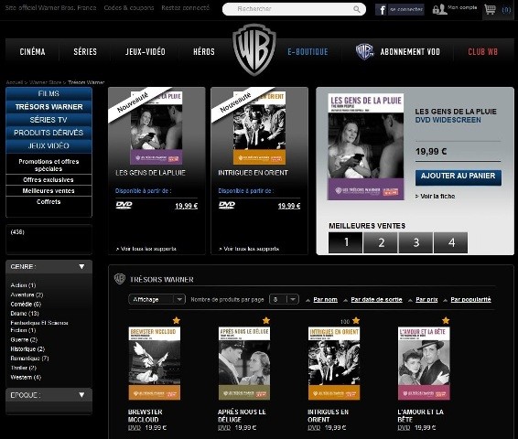Select best seller number 1

[x=346, y=242]
